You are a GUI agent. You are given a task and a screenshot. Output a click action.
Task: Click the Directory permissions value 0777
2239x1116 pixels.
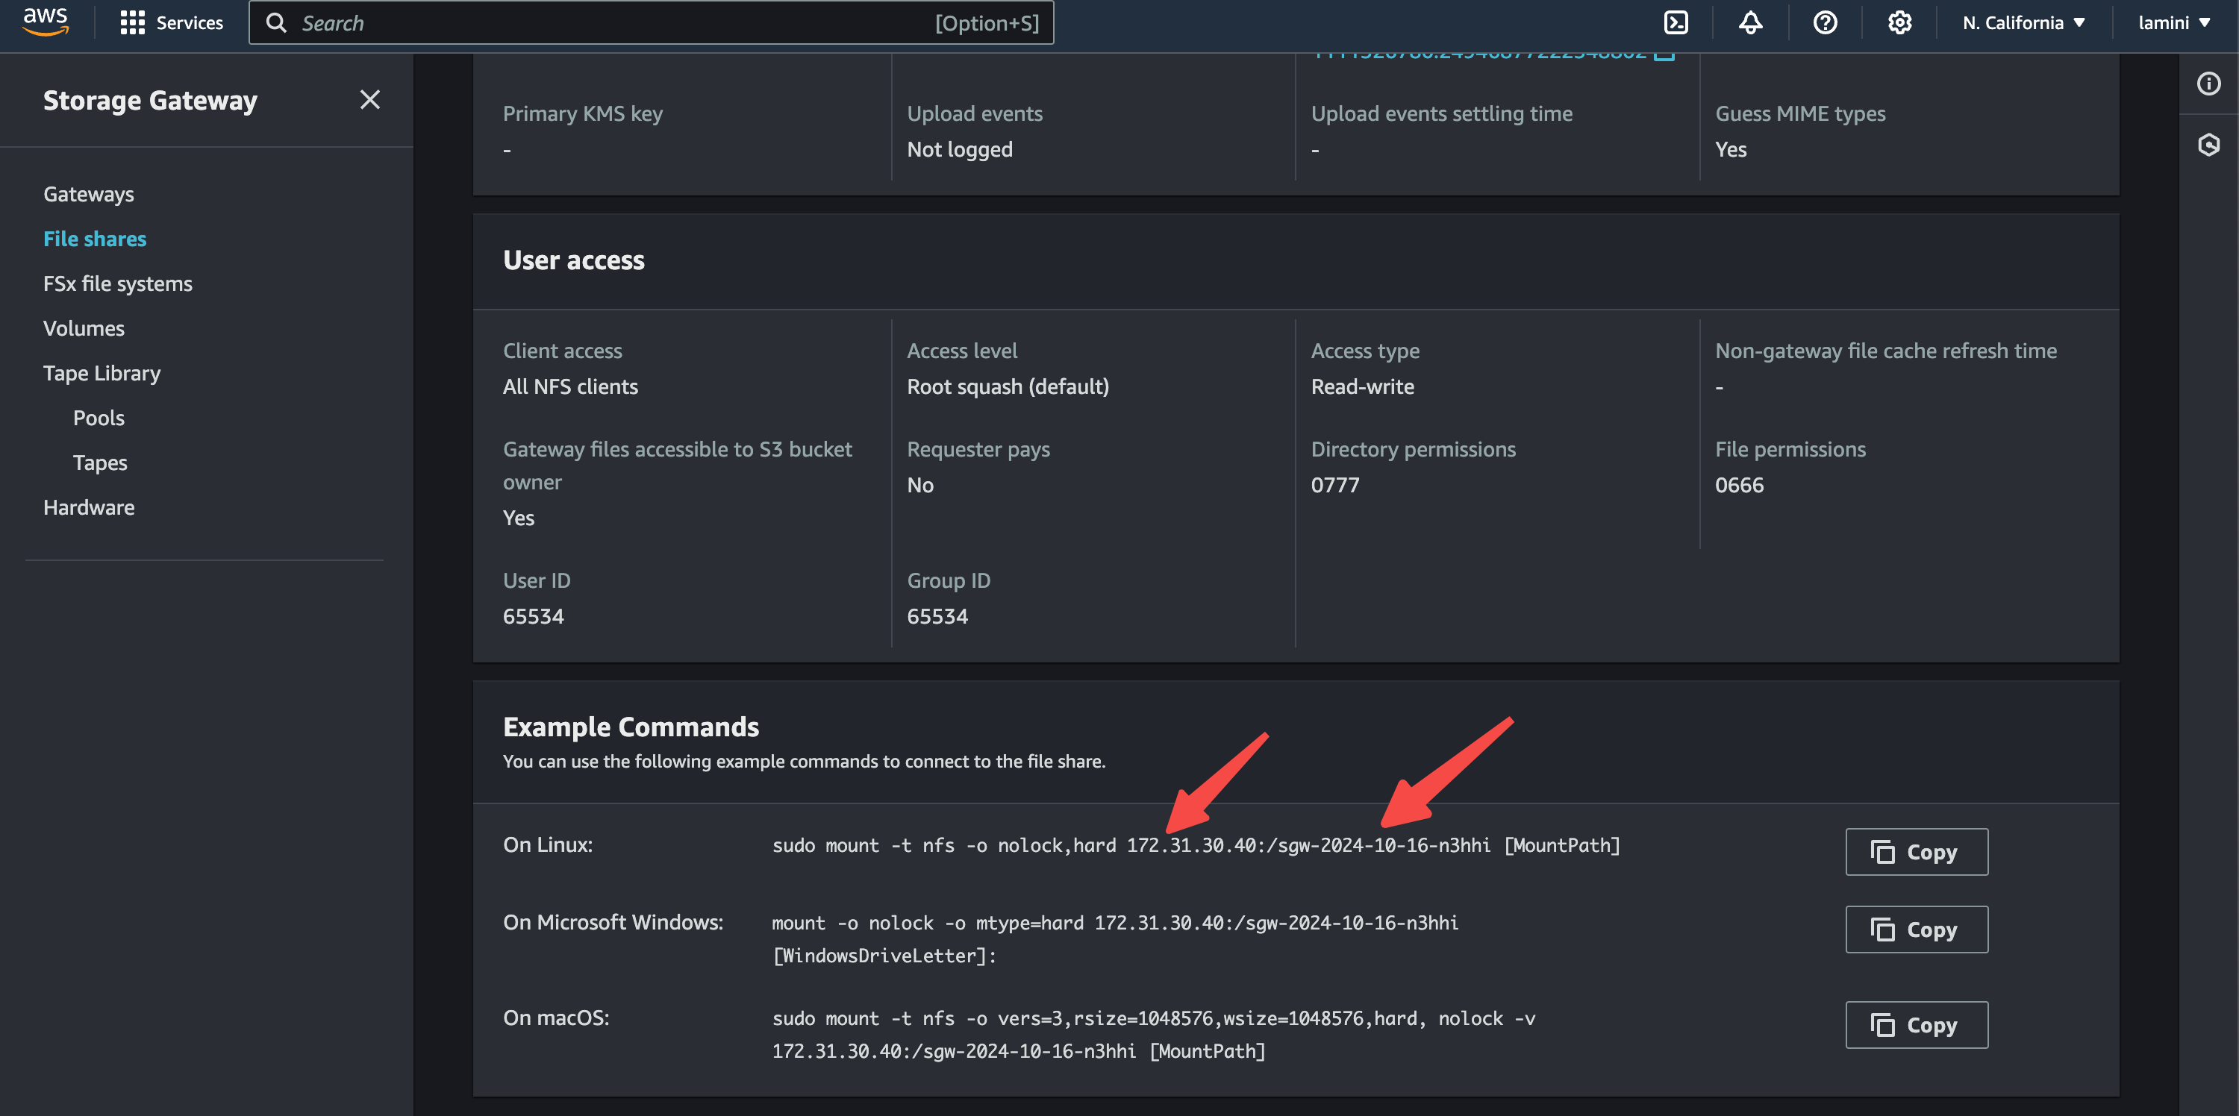[x=1334, y=485]
